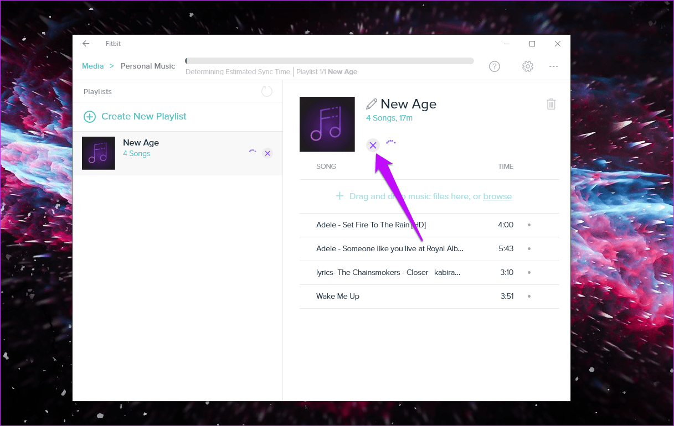Select Personal Music breadcrumb

[148, 66]
